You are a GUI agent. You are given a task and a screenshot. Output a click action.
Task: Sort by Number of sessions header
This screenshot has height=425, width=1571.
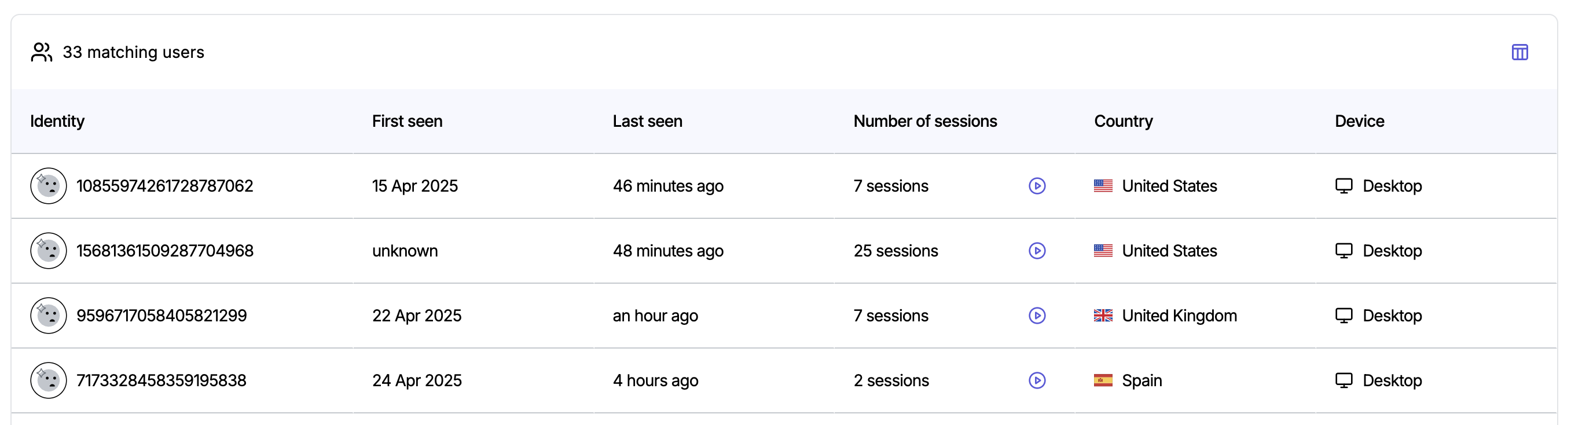[925, 122]
